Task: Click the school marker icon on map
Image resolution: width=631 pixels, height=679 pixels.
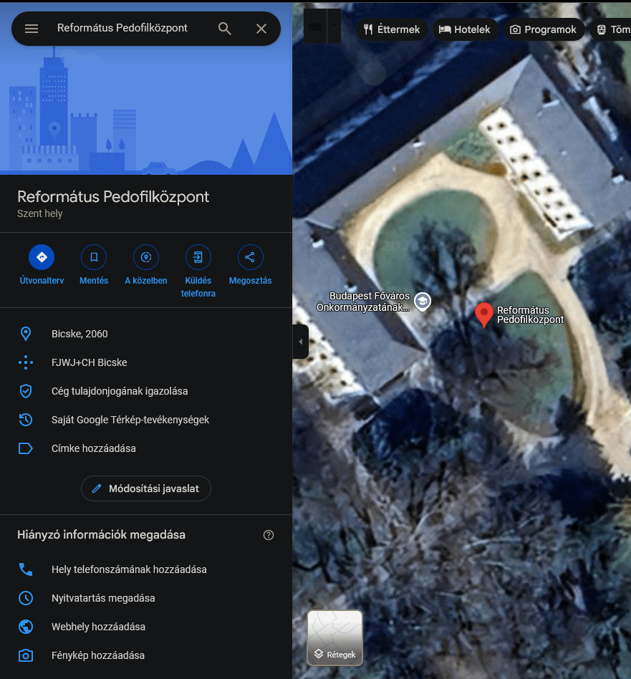Action: point(423,302)
